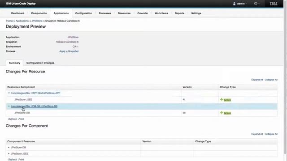The width and height of the screenshot is (287, 161).
Task: Click Expand All for Changes Per Component
Action: 257,134
